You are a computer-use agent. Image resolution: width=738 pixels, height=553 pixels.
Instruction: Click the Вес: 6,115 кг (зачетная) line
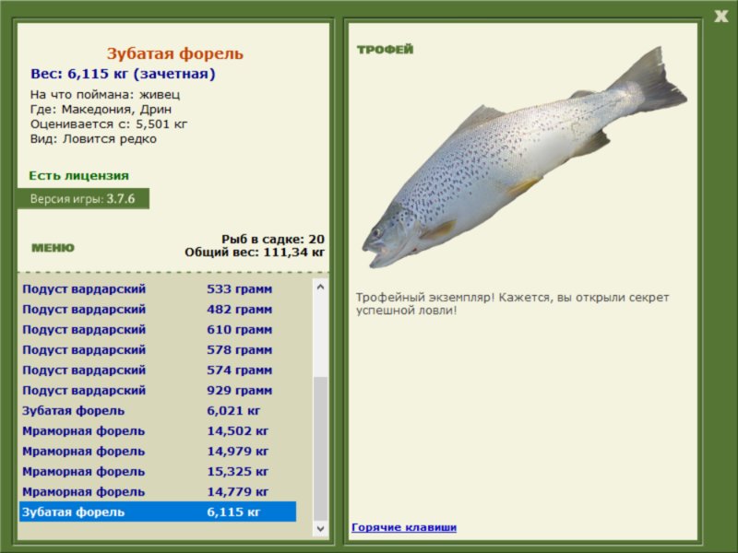click(x=123, y=74)
